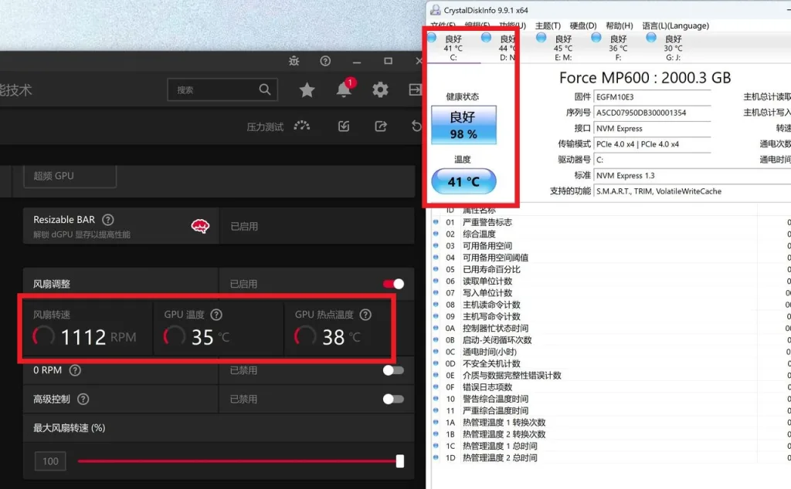Select the 主机写命令计数 attribute row

[611, 316]
